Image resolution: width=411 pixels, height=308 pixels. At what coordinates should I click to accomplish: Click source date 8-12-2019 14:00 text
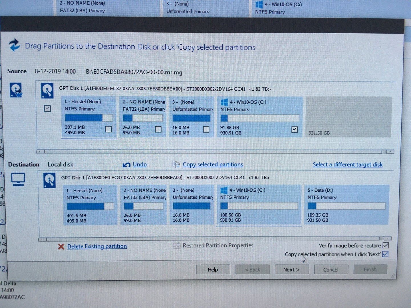tap(55, 71)
